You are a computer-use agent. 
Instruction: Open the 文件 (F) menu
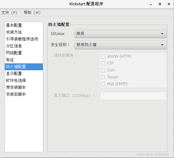(x=9, y=12)
